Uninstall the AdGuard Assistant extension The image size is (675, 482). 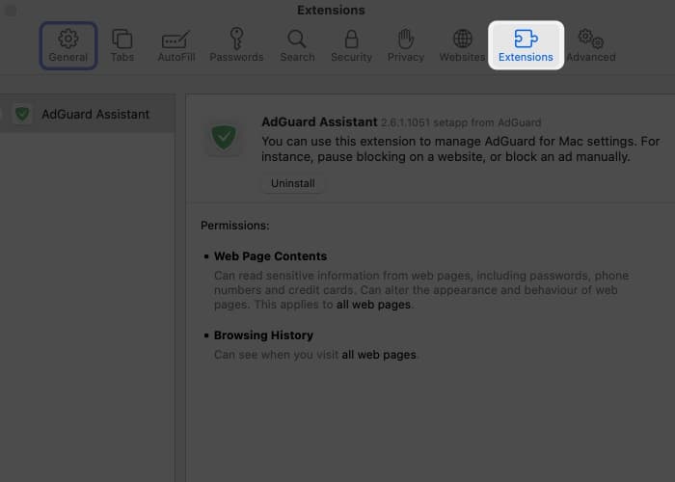pyautogui.click(x=293, y=183)
